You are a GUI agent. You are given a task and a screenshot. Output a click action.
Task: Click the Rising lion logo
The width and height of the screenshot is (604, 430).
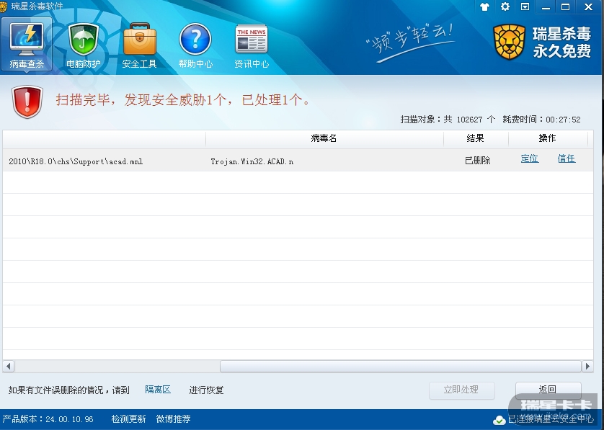point(510,42)
